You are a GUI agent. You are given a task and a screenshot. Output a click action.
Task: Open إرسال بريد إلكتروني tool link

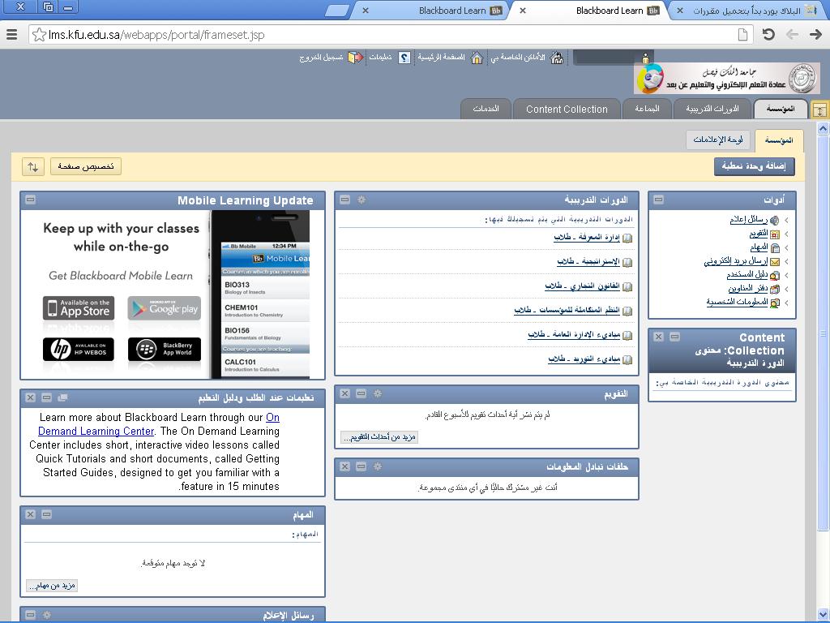(736, 261)
